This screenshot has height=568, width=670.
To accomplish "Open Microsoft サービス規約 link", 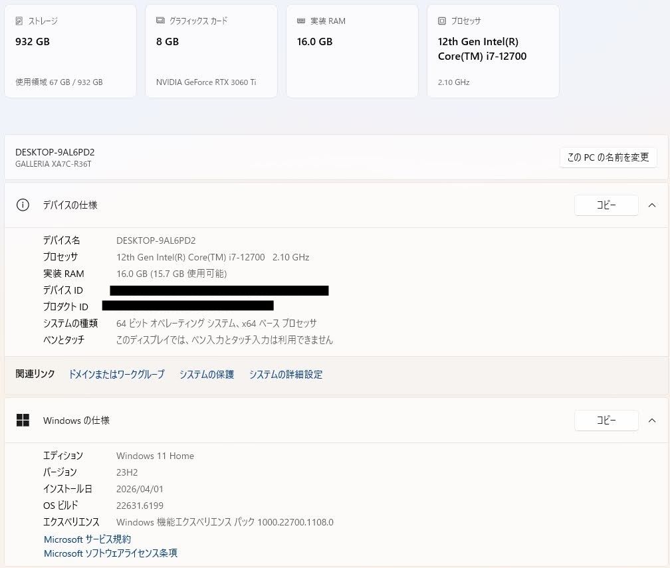I will pos(88,539).
